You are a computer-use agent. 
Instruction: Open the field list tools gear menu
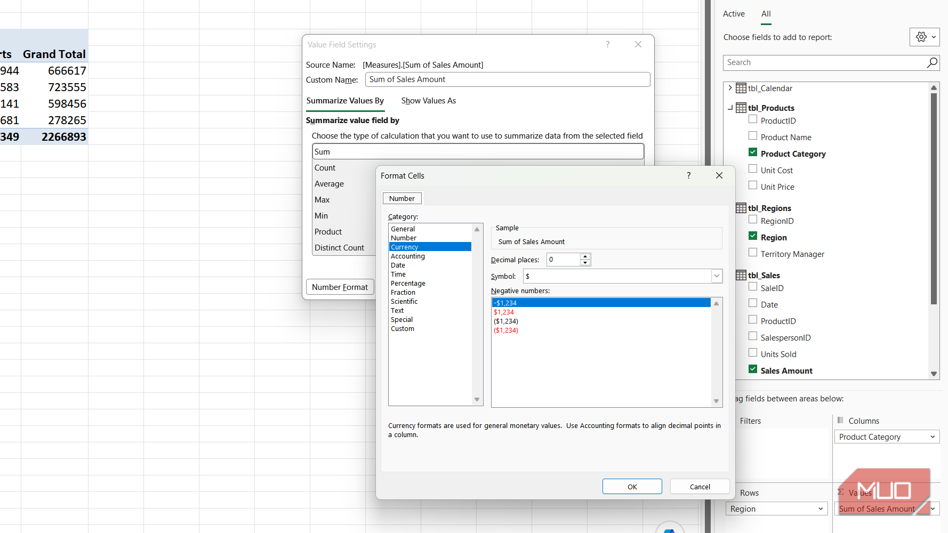click(921, 37)
